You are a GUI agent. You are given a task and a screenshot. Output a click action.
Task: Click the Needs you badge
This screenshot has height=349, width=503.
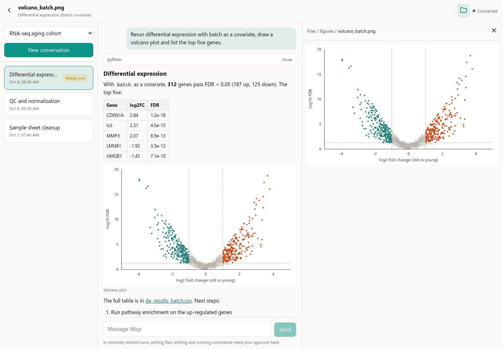[75, 78]
